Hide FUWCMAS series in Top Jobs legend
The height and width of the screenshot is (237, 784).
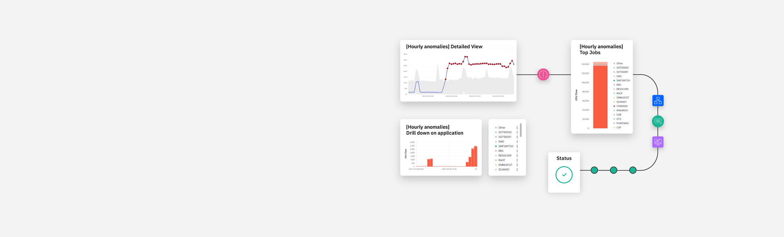[x=622, y=123]
